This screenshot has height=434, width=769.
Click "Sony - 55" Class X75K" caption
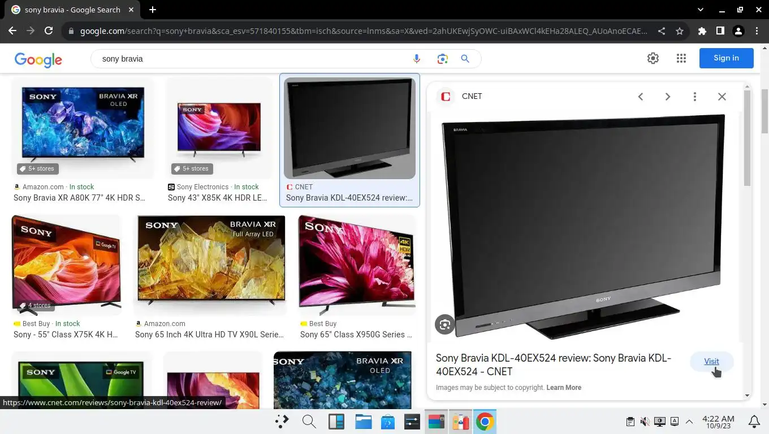66,335
